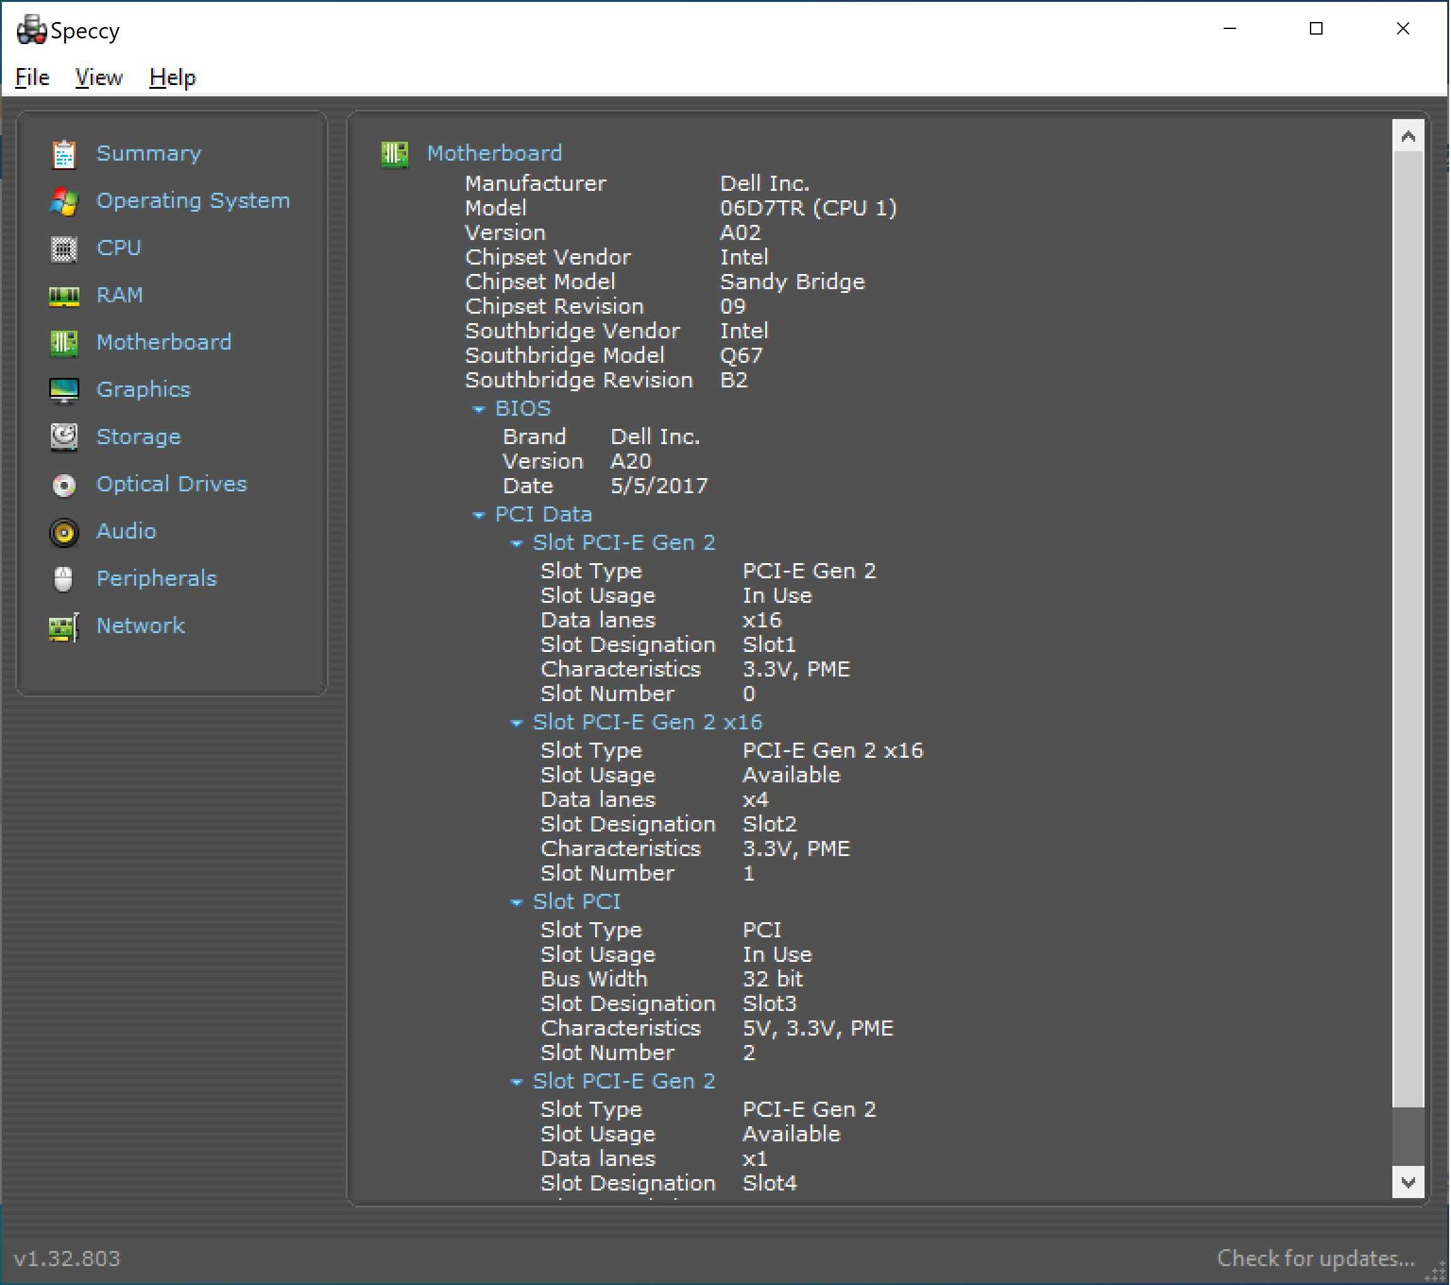Click the x16 data lanes value
The height and width of the screenshot is (1285, 1451).
pyautogui.click(x=763, y=620)
